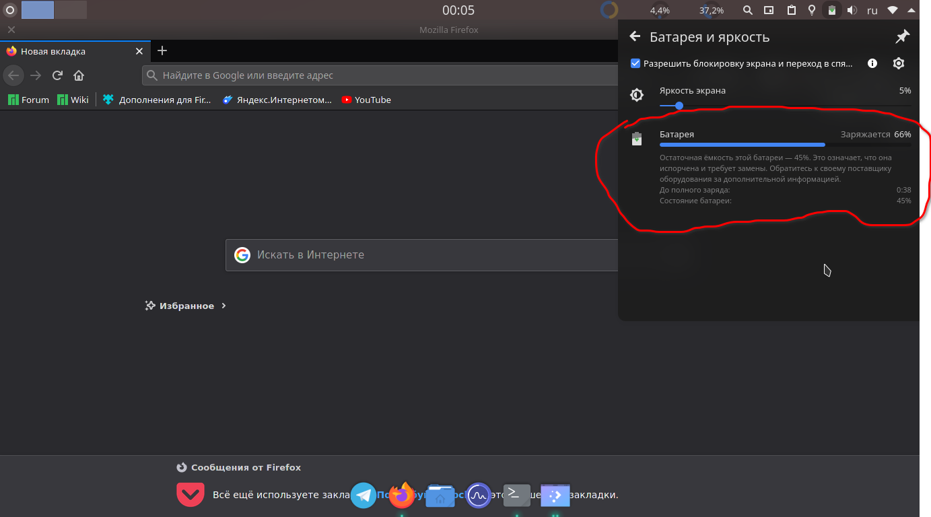This screenshot has width=931, height=517.
Task: Pin the Батарея и яркость popup open
Action: 902,36
